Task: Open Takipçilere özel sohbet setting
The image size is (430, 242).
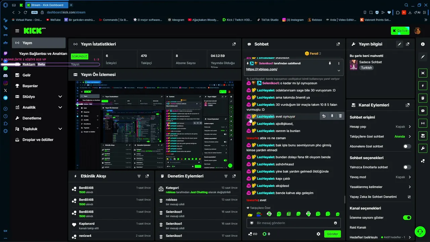Action: pos(380,136)
